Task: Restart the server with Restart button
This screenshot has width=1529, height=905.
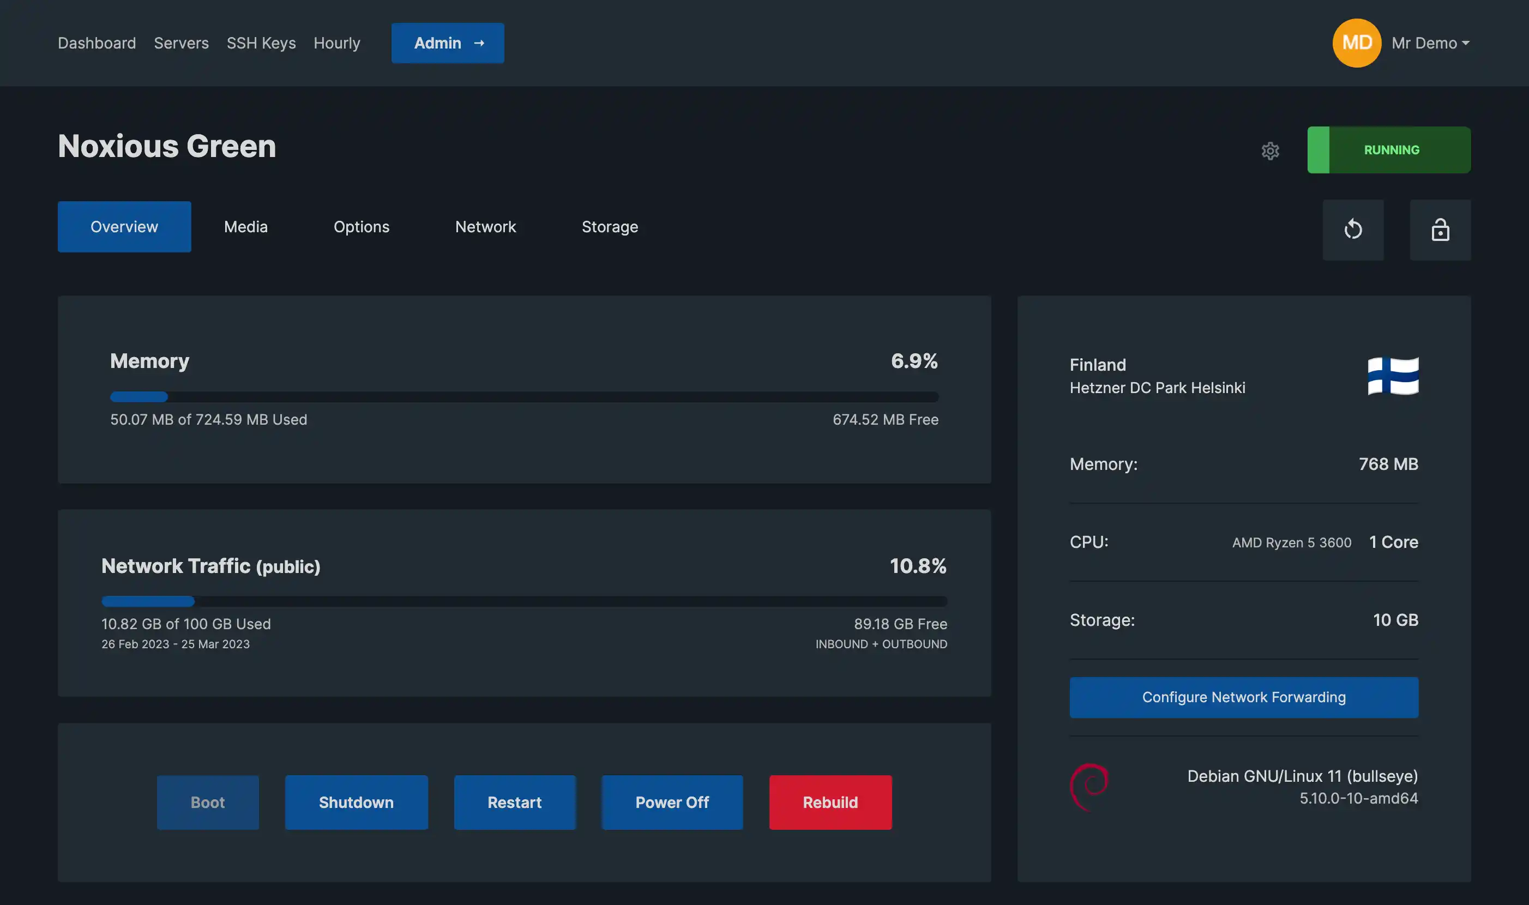Action: pyautogui.click(x=514, y=802)
